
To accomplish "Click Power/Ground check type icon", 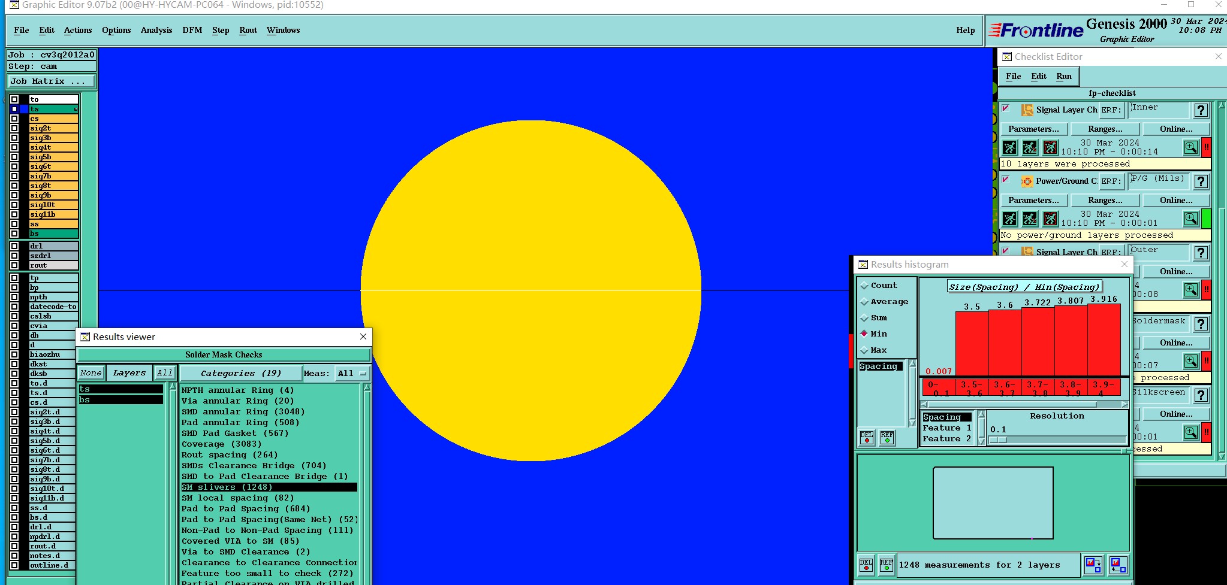I will click(1027, 181).
